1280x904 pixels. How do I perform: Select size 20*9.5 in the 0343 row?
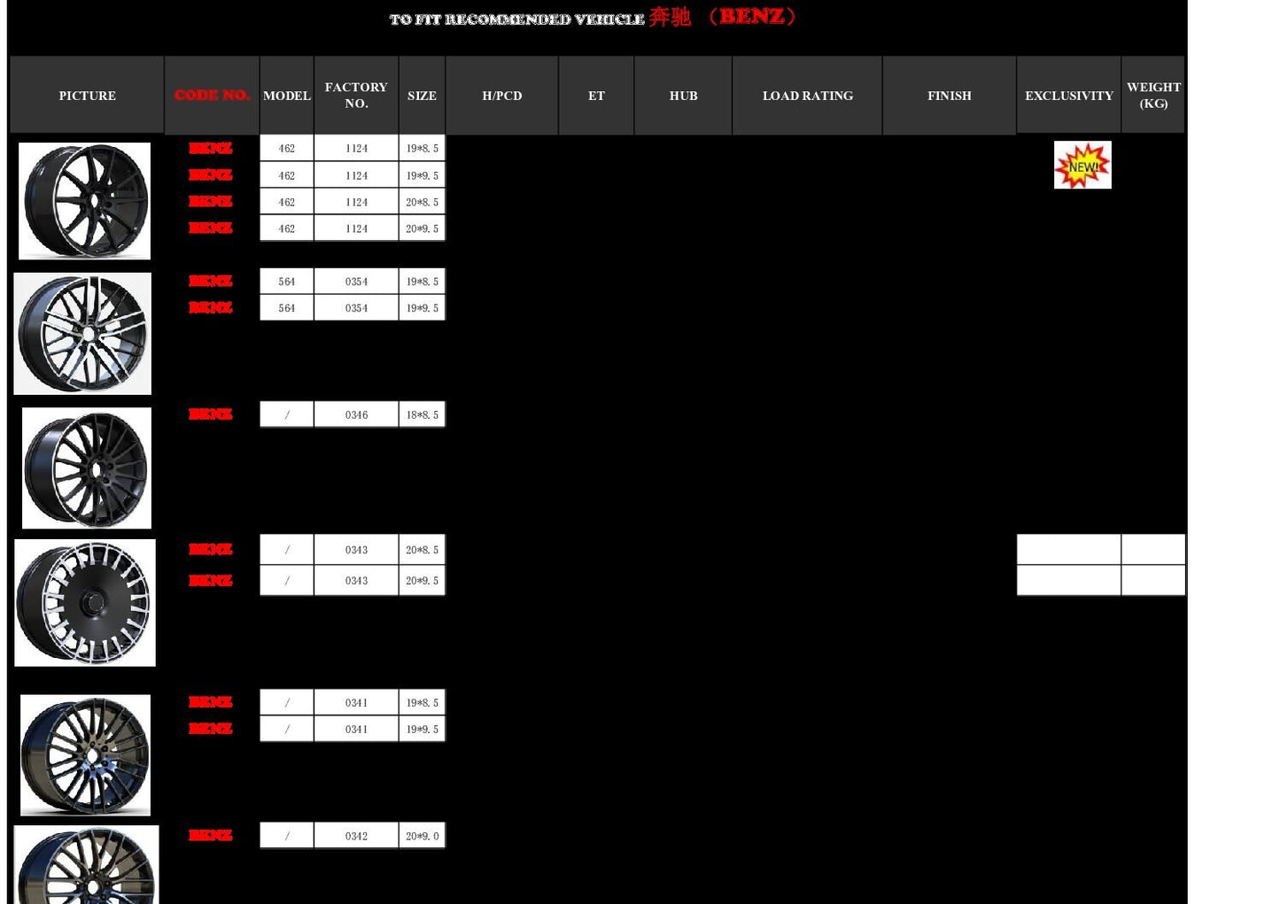click(422, 581)
